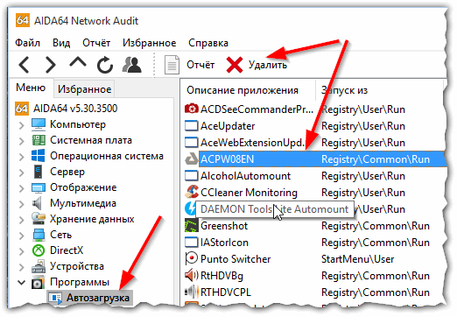Expand the DirectX tree node
Viewport: 457px width, 317px height.
click(21, 251)
